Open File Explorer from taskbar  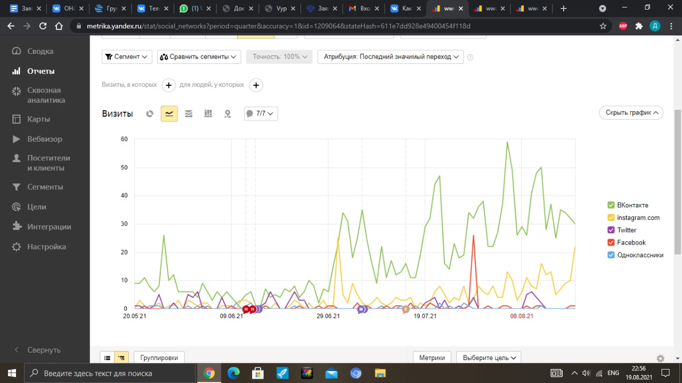point(380,373)
